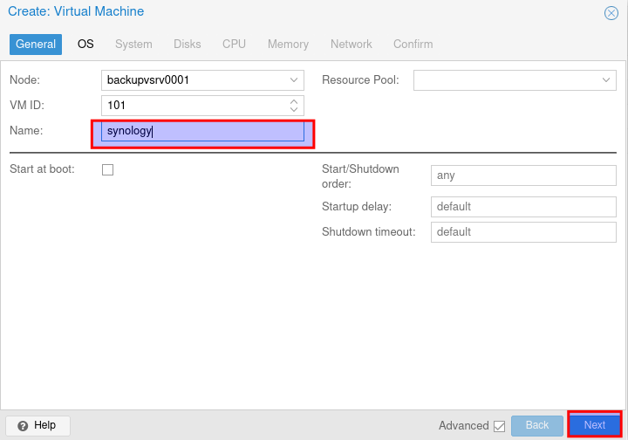Increase the VM ID value
This screenshot has width=628, height=440.
(x=294, y=101)
